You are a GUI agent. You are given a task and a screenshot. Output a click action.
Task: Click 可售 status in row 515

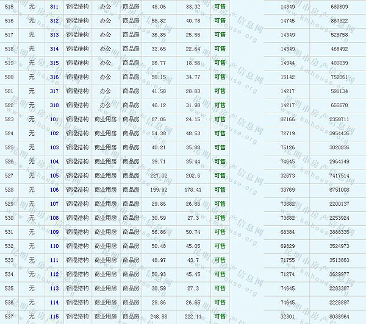point(220,7)
